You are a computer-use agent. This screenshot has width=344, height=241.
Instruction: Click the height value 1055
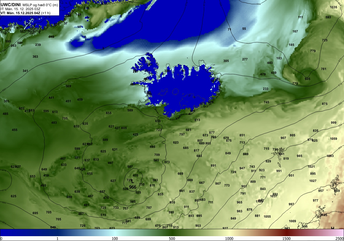(x=267, y=217)
